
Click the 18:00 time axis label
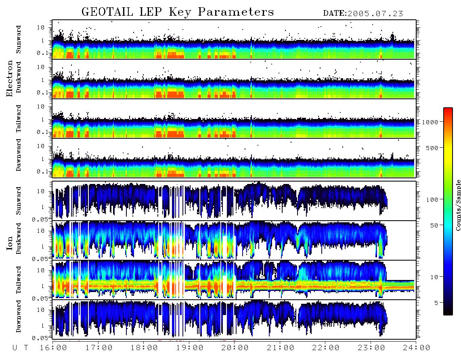tap(145, 348)
